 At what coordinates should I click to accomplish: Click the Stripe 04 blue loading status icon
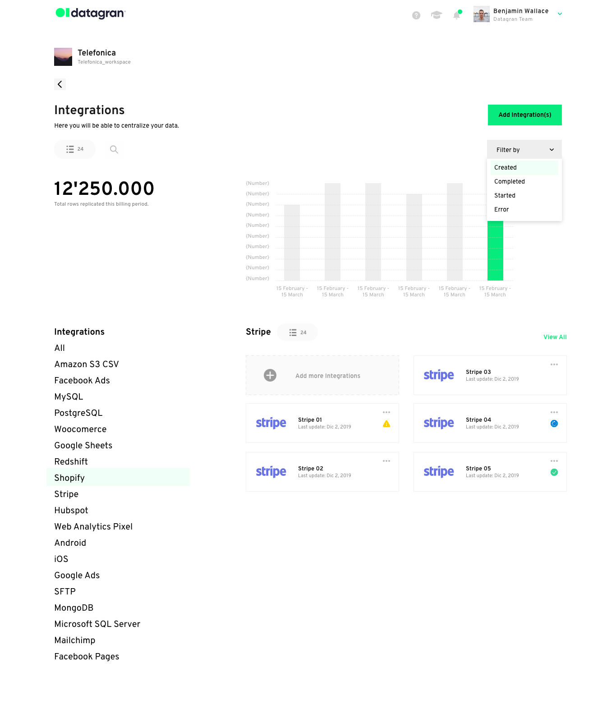tap(554, 424)
